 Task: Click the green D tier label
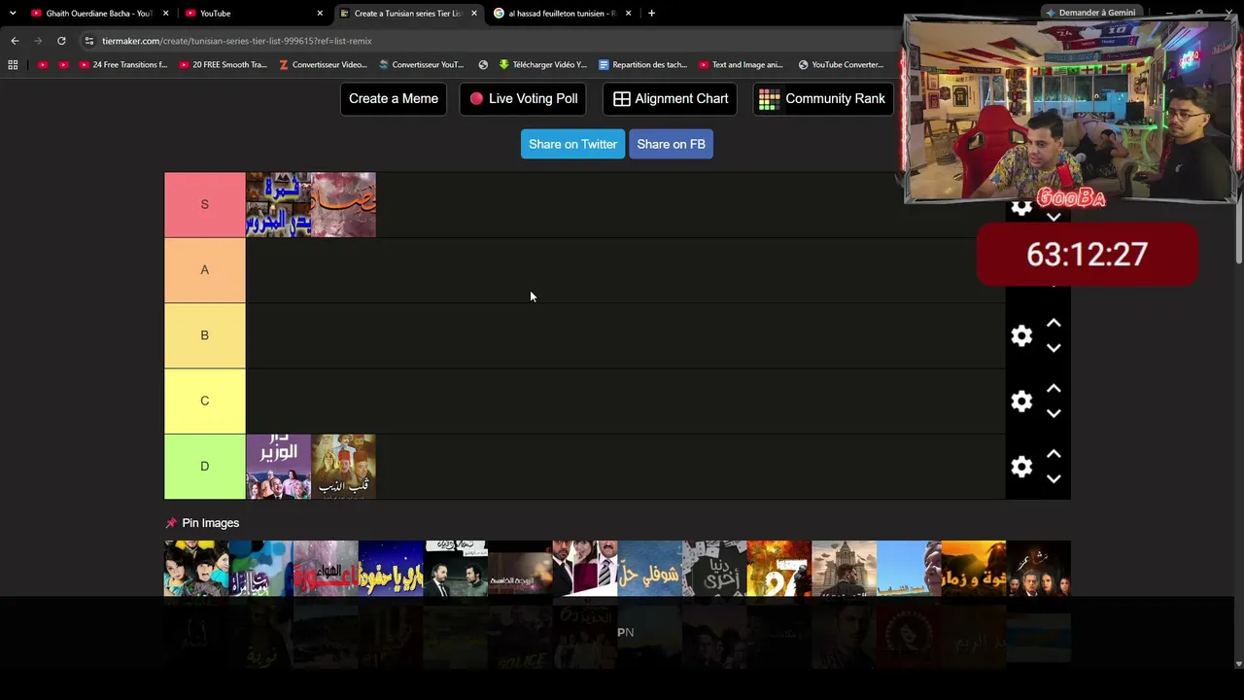click(205, 467)
